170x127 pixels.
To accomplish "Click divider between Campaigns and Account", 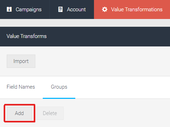I will click(49, 9).
